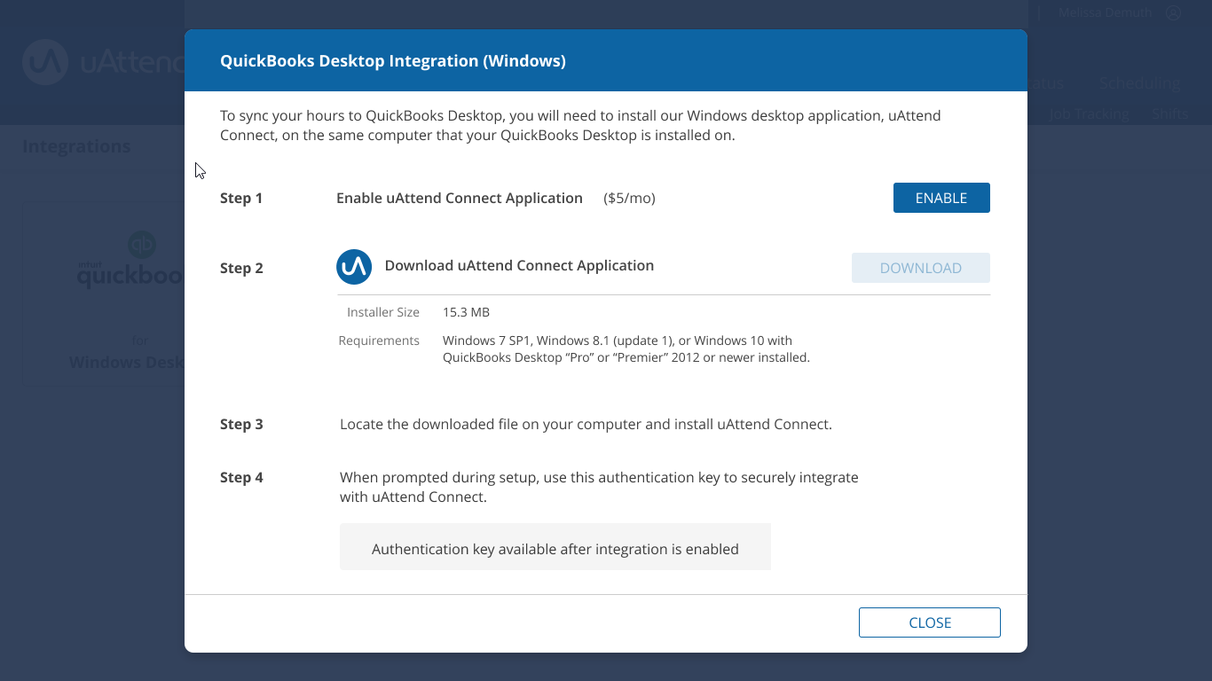Click the "($5/mo)" price text
The height and width of the screenshot is (681, 1212).
click(629, 198)
